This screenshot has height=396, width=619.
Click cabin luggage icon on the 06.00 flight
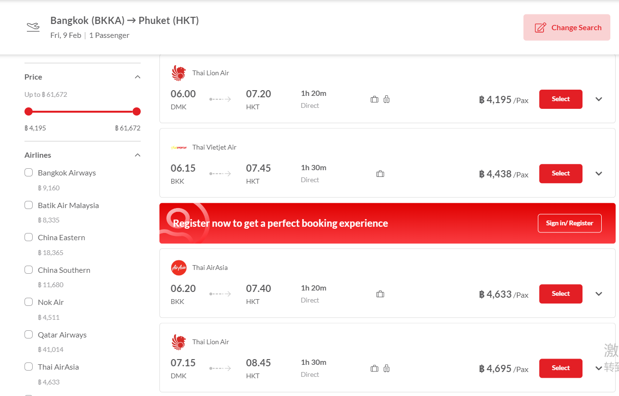pyautogui.click(x=387, y=99)
